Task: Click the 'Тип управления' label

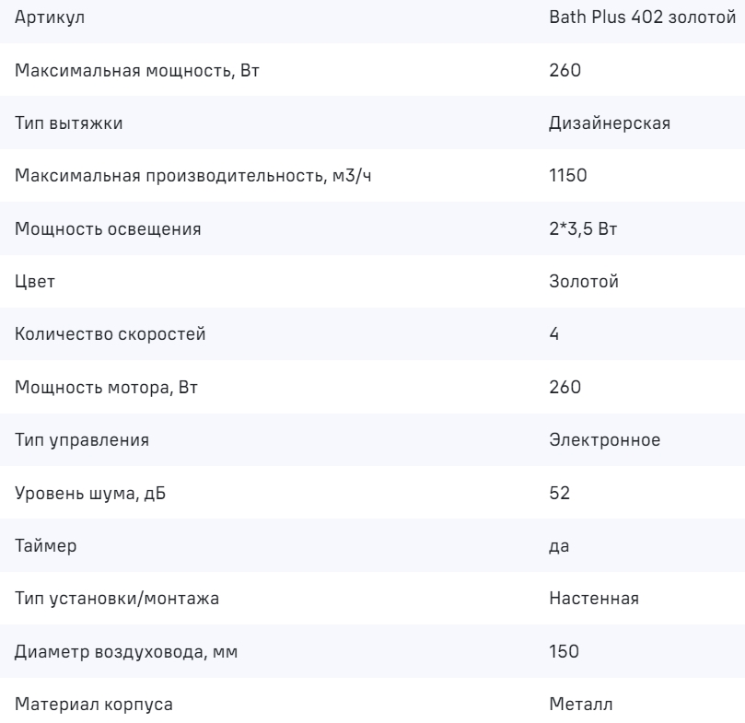Action: 81,440
